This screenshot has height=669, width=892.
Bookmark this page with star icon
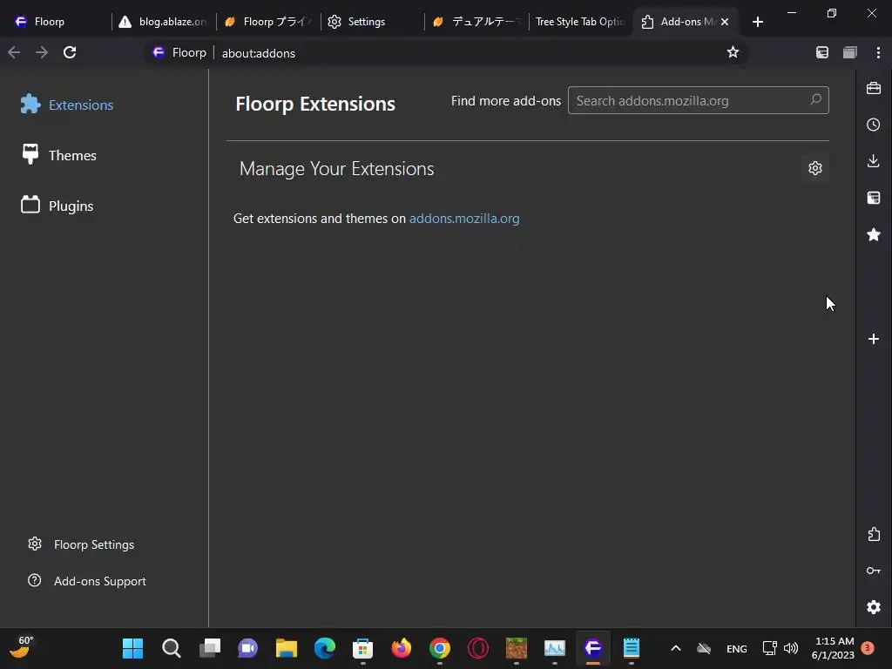(x=733, y=52)
